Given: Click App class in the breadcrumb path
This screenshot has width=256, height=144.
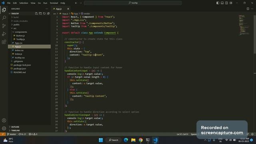Looking at the screenshot, I should click(75, 14).
